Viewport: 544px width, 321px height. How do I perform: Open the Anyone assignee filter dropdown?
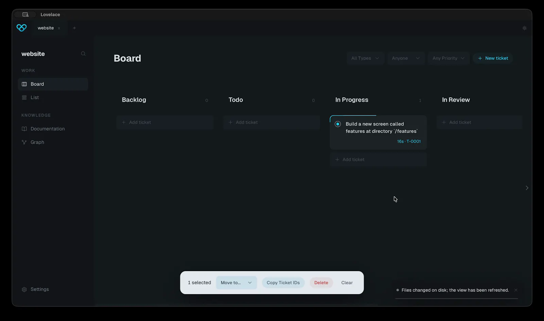406,58
